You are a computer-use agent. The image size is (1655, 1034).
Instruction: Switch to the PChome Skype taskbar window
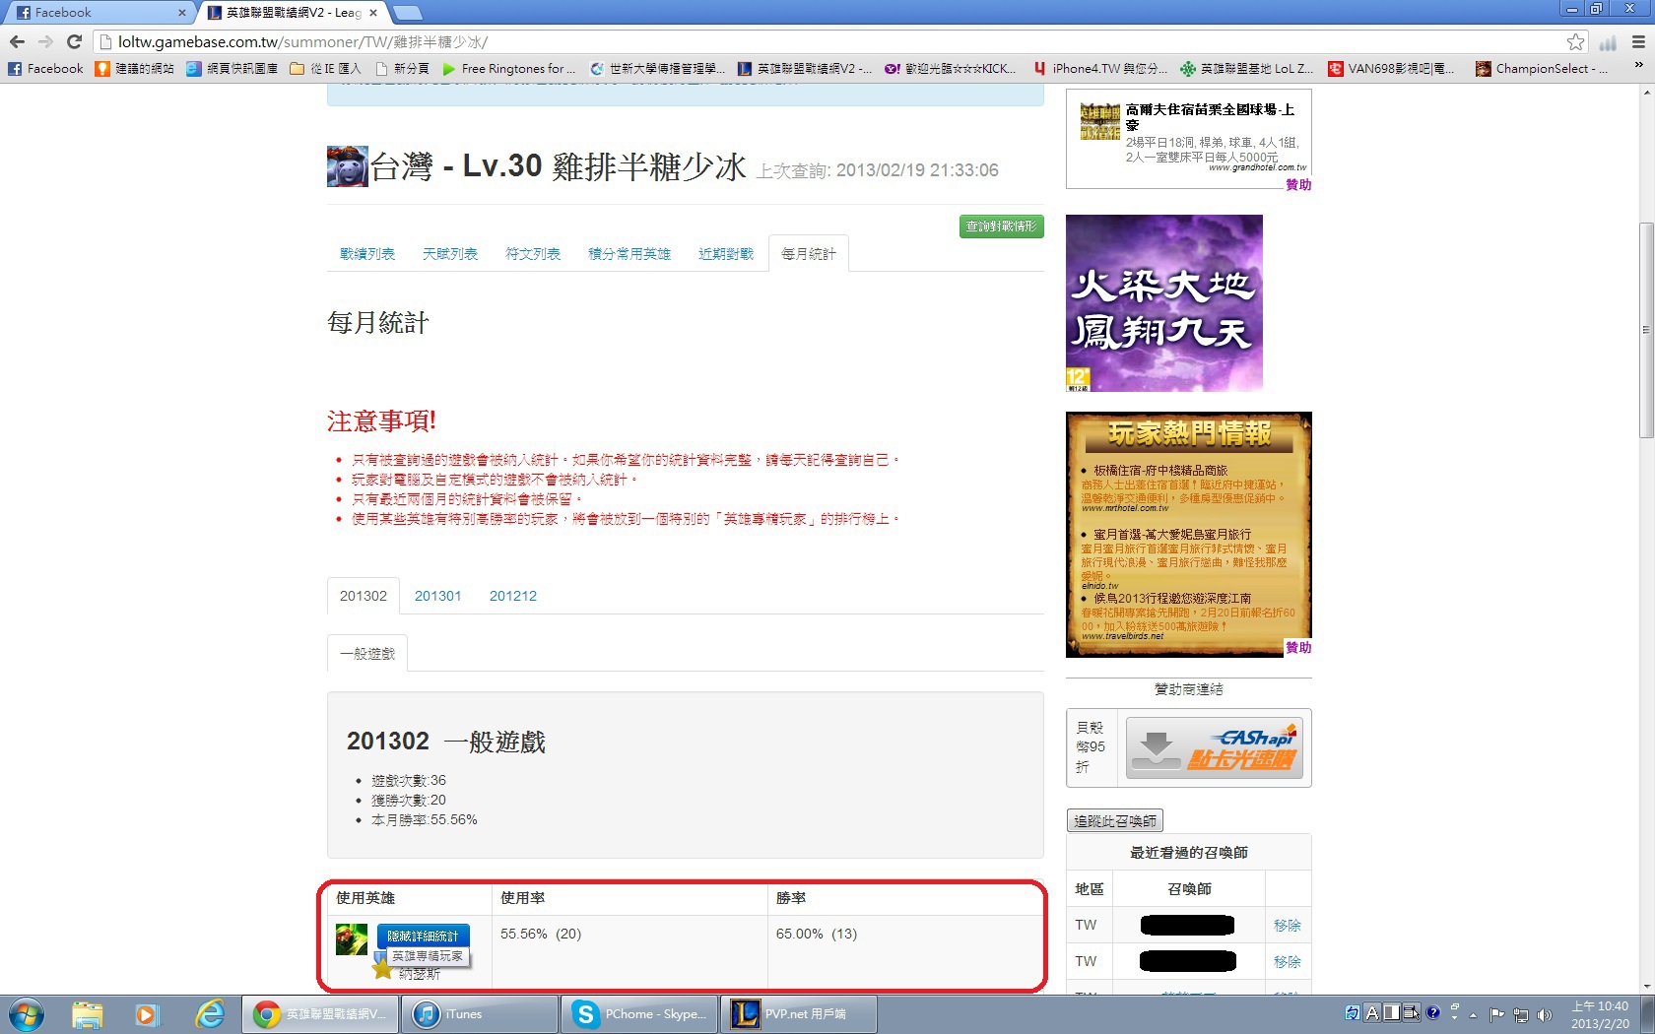639,1013
